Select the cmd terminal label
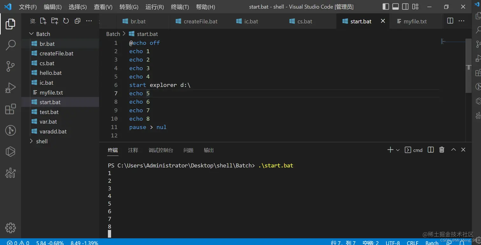Viewport: 481px width, 245px height. (414, 150)
